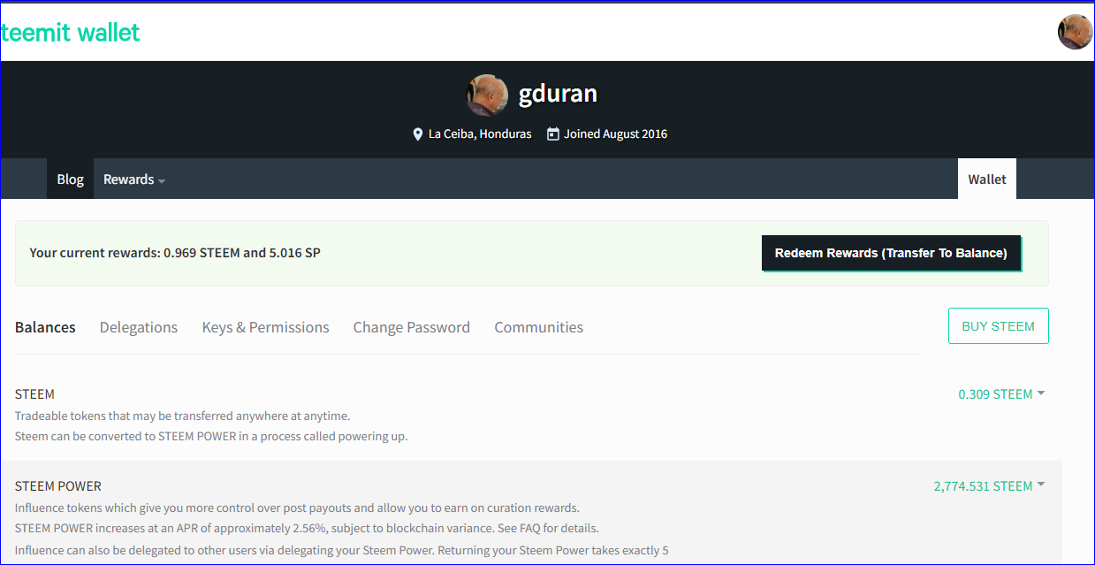Go to the Blog tab
The width and height of the screenshot is (1095, 565).
click(x=70, y=179)
